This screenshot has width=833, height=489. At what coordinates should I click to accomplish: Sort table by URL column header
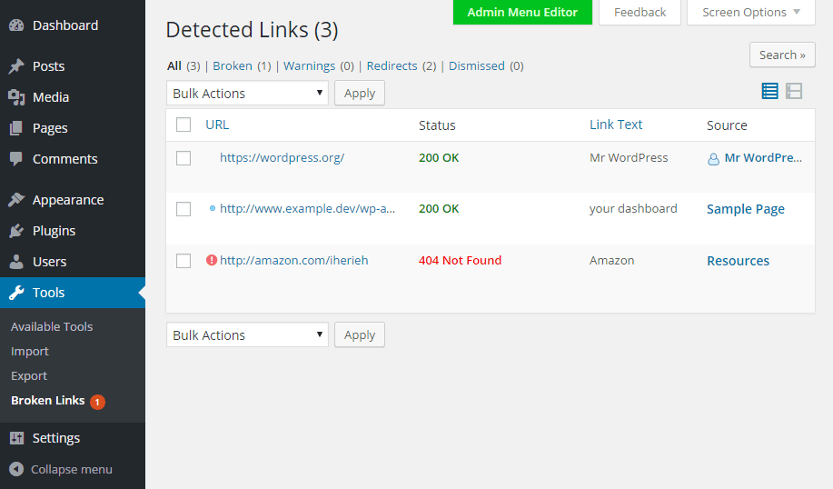(217, 125)
